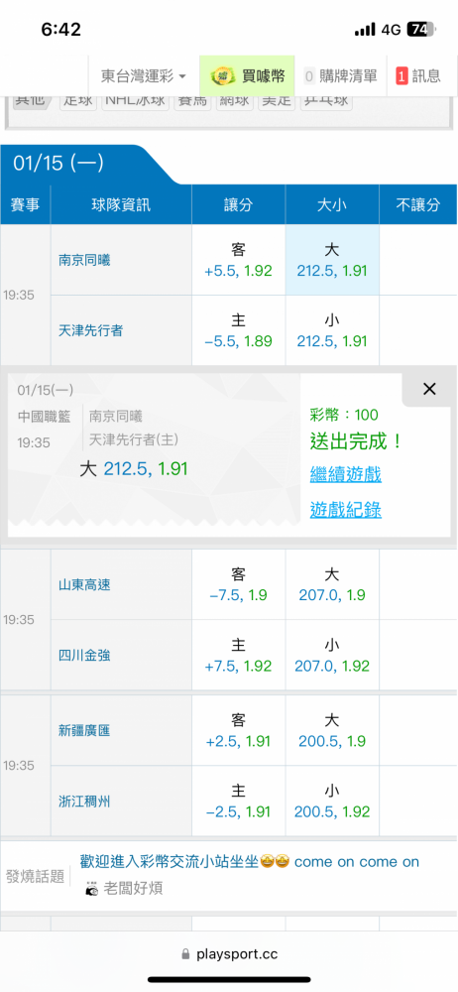The image size is (458, 992).
Task: Click the 大 212.5, 1.91 slip selection text
Action: tap(134, 469)
